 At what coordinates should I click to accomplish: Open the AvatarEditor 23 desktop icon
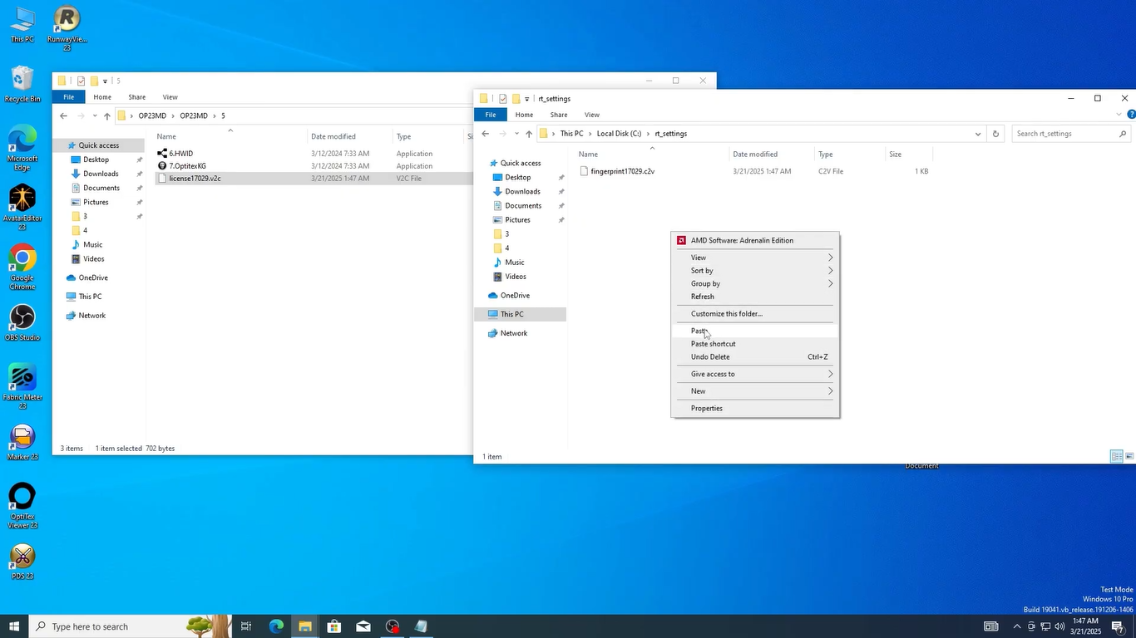[22, 199]
